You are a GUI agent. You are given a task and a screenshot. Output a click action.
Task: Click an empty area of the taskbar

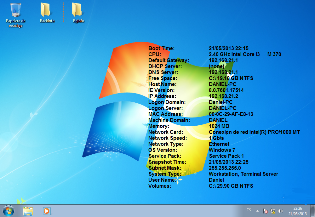(x=142, y=211)
